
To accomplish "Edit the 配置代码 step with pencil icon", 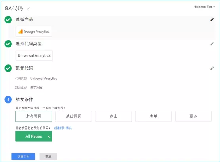I will click(x=212, y=68).
